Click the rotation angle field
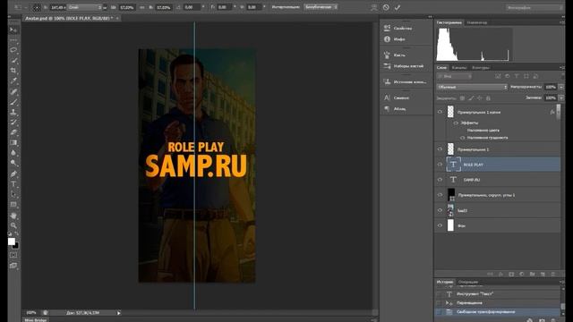573x322 pixels. [x=191, y=7]
